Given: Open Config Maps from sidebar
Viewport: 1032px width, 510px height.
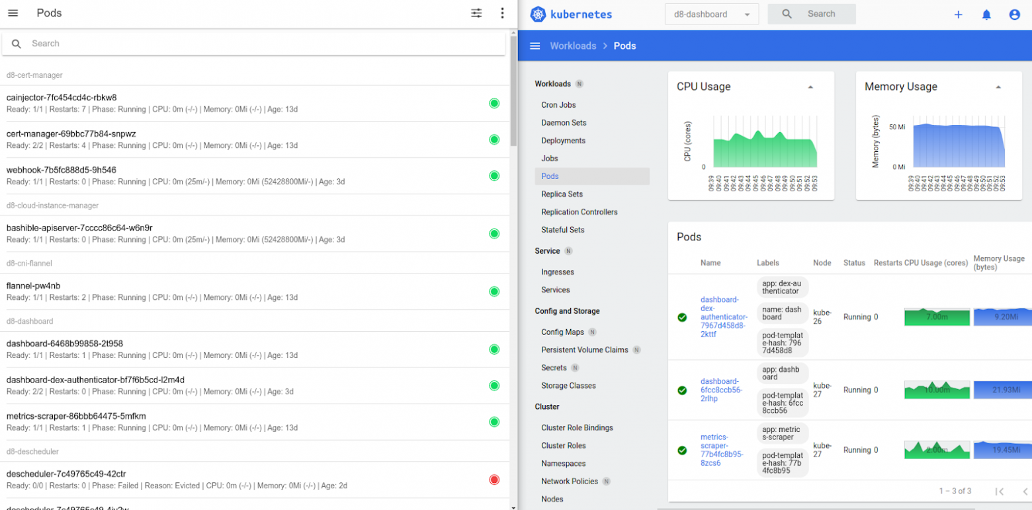Looking at the screenshot, I should [x=562, y=332].
